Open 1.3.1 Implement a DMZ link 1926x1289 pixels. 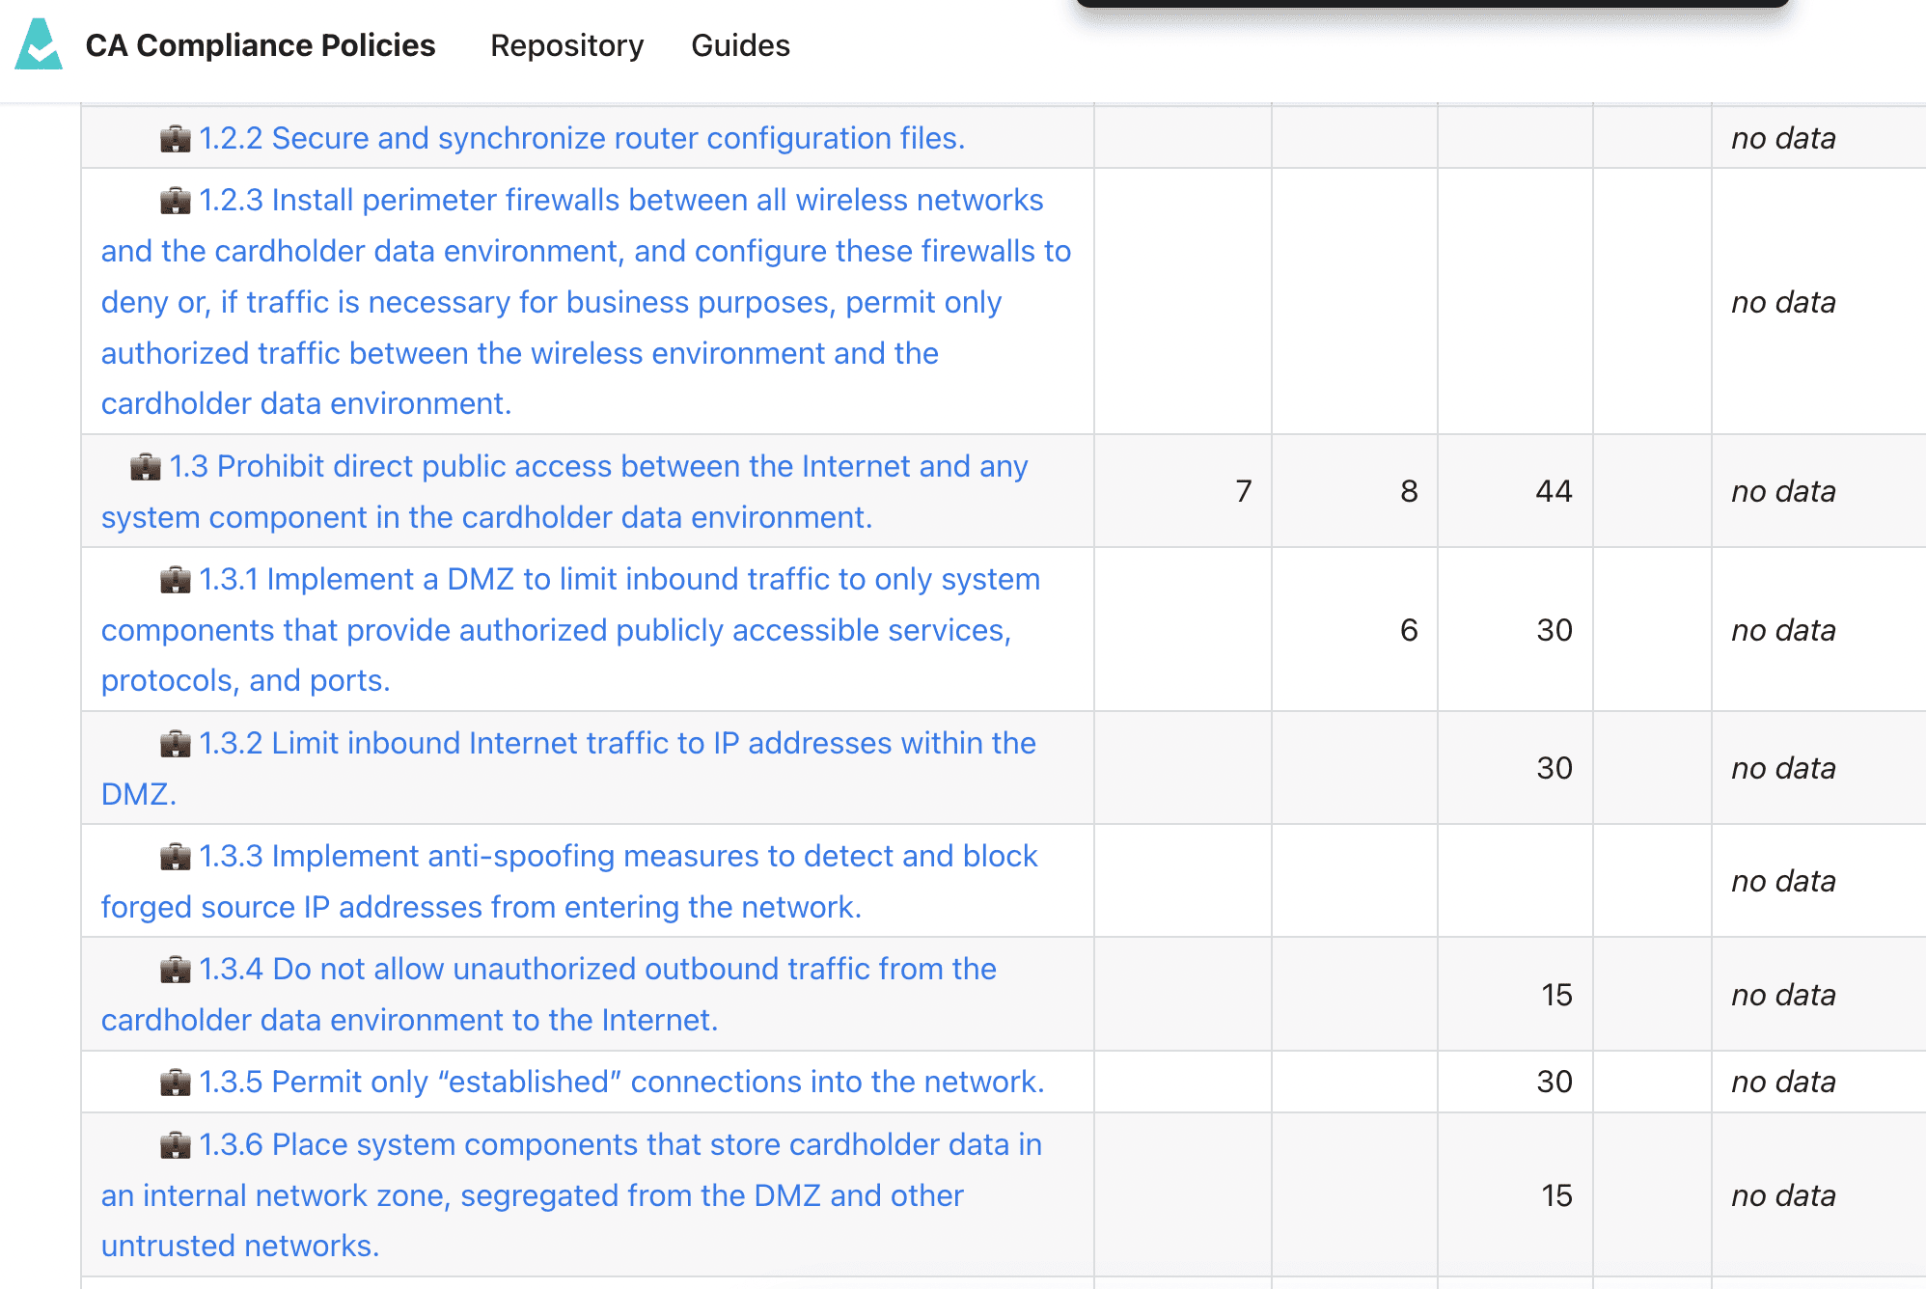click(x=571, y=630)
